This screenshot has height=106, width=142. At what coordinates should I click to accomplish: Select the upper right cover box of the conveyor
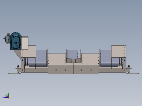click(x=119, y=51)
